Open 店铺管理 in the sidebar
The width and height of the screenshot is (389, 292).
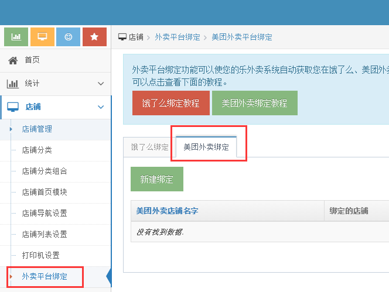[x=37, y=129]
